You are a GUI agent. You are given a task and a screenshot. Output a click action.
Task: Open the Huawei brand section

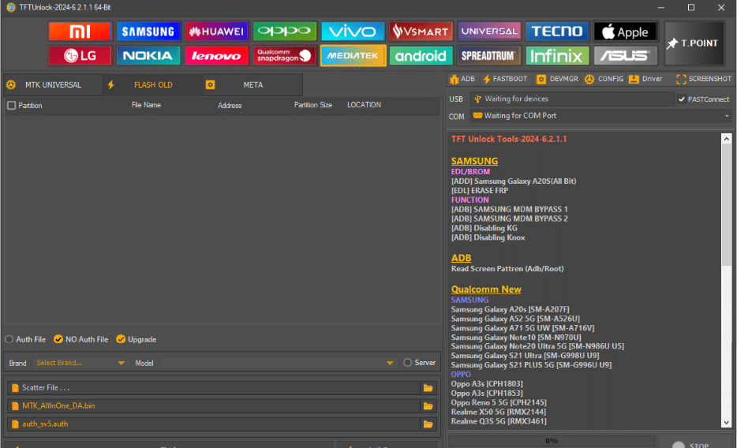[x=216, y=32]
